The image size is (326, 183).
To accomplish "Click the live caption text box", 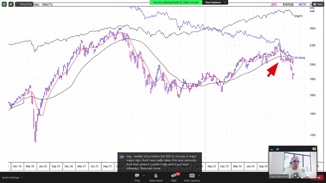I will click(160, 162).
